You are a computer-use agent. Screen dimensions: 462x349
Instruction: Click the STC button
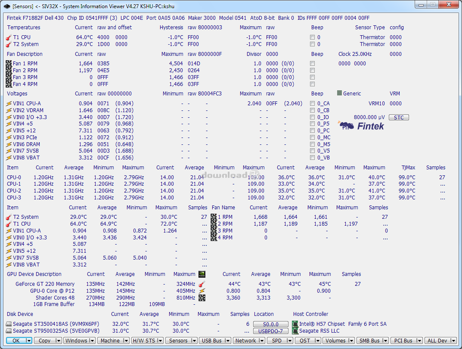pos(399,117)
